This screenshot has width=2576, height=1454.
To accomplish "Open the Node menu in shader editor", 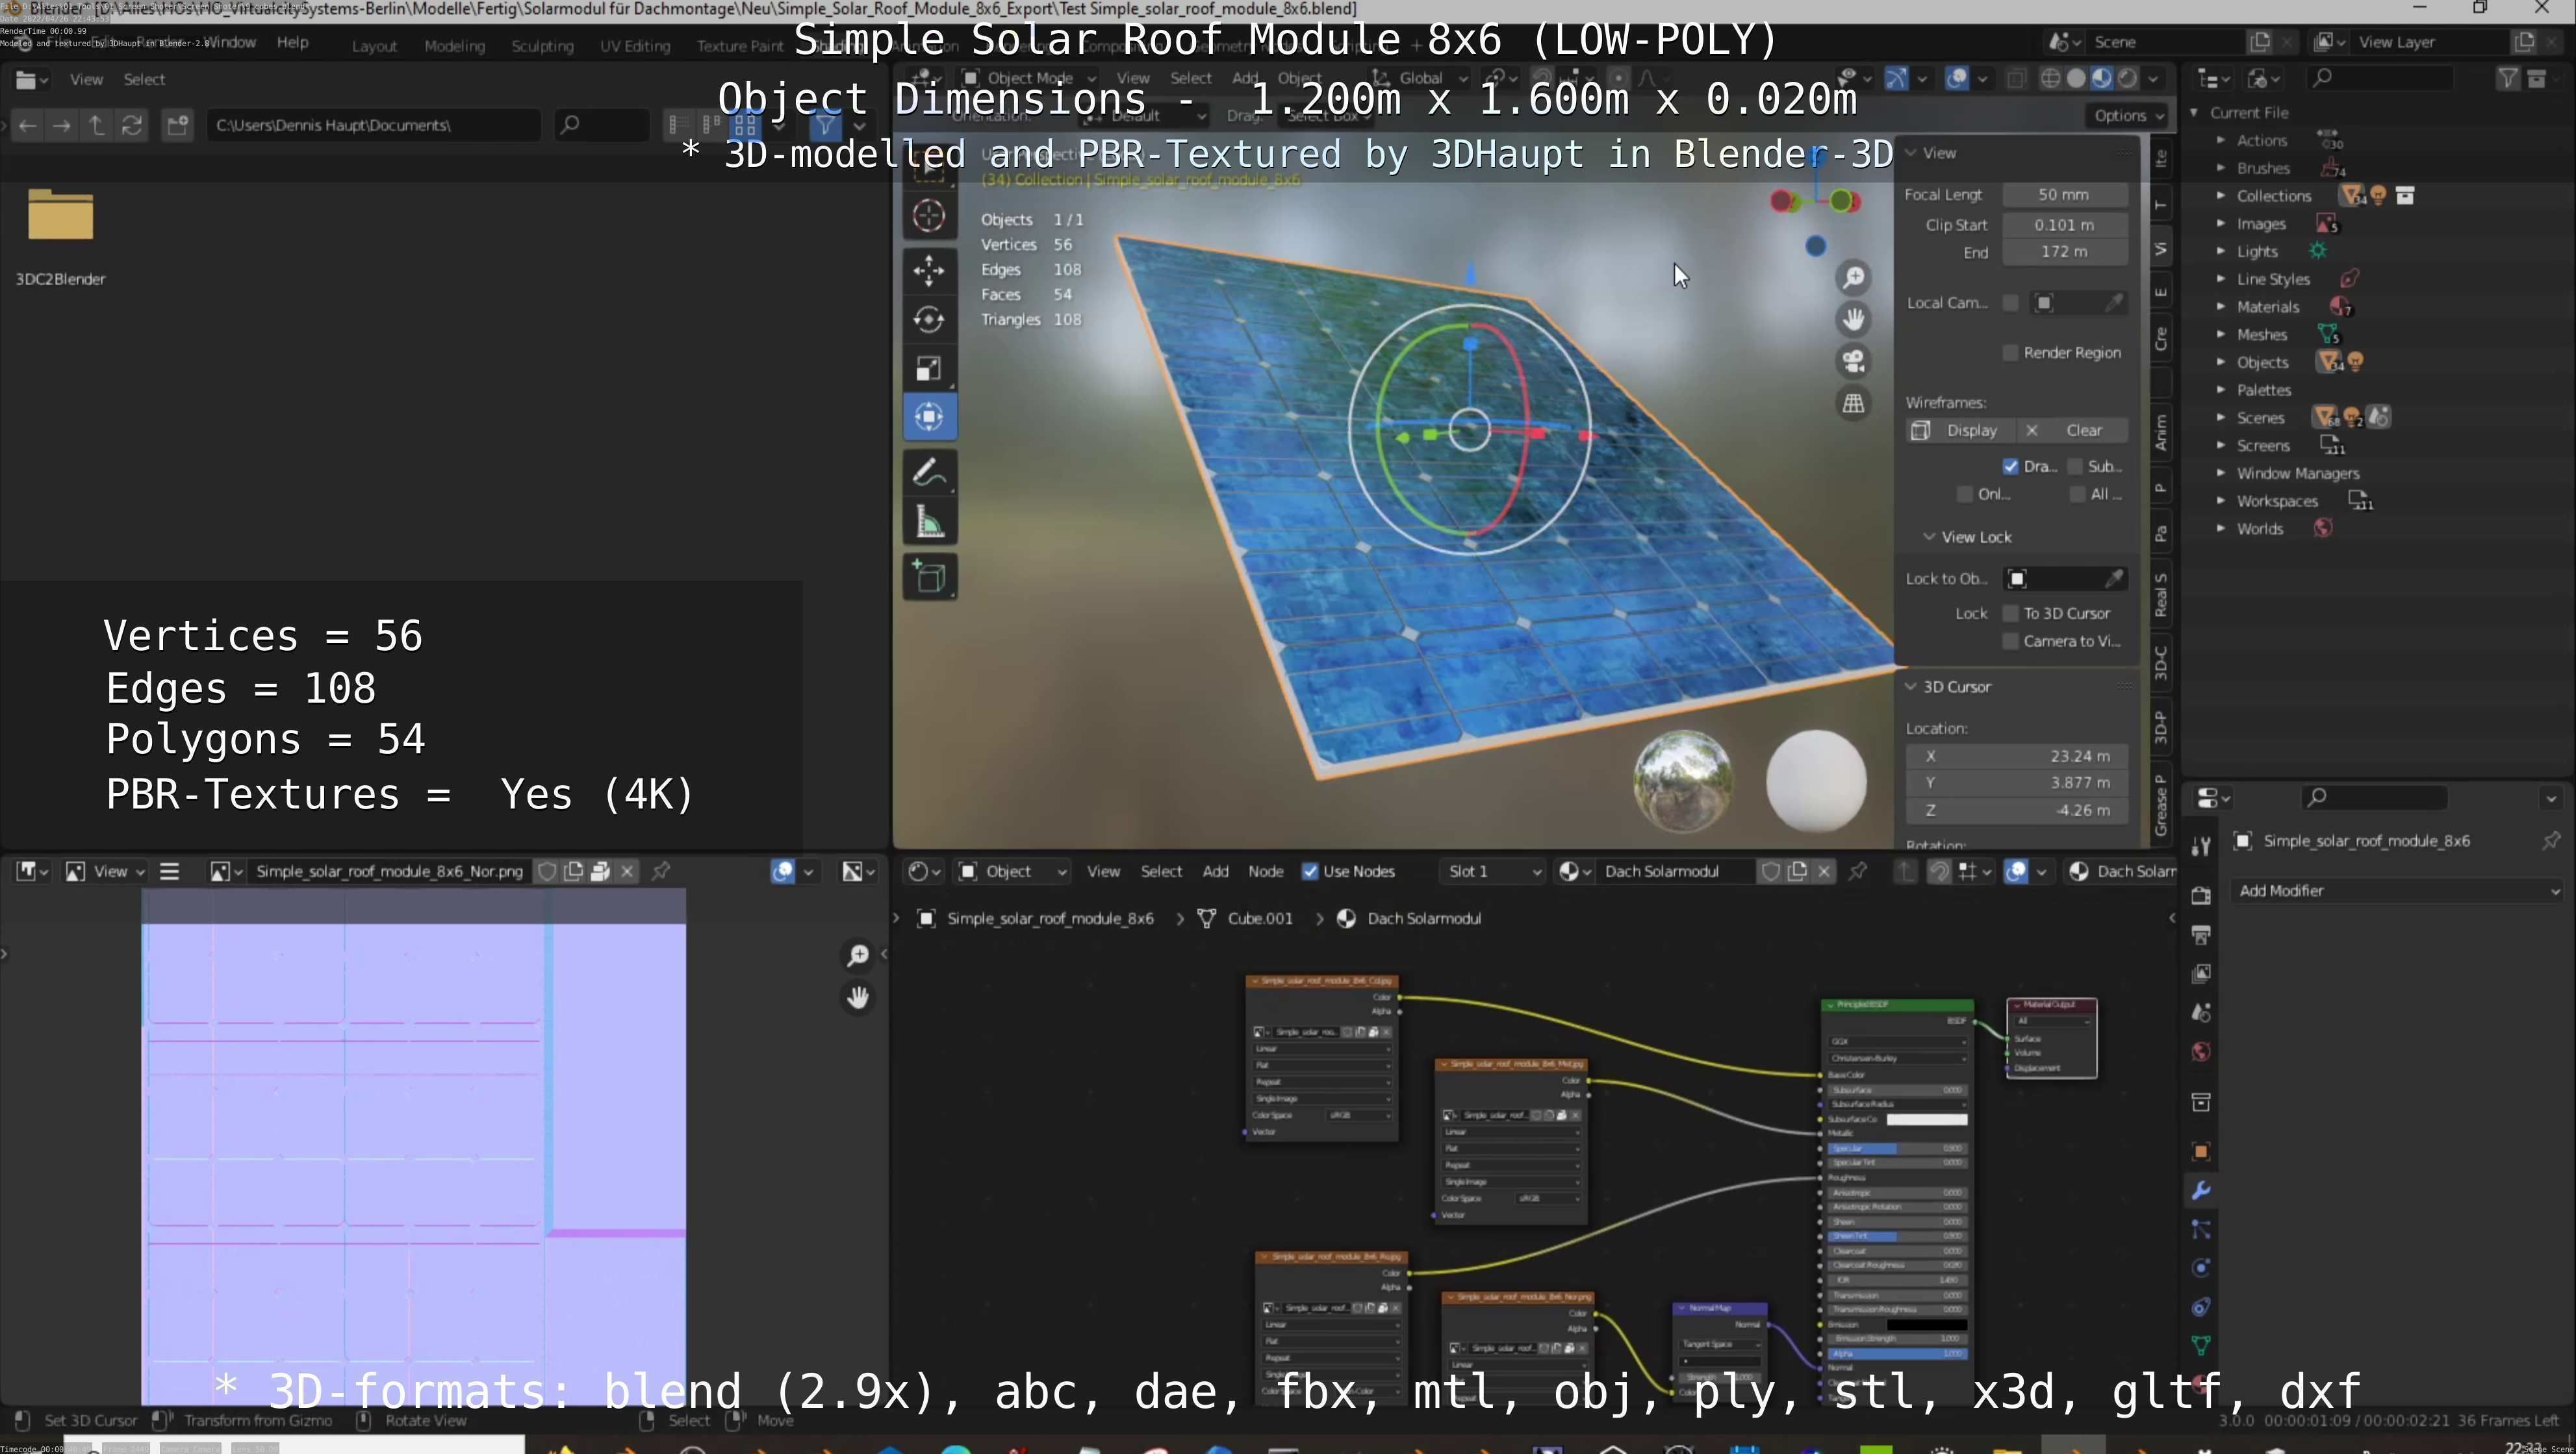I will click(1265, 871).
